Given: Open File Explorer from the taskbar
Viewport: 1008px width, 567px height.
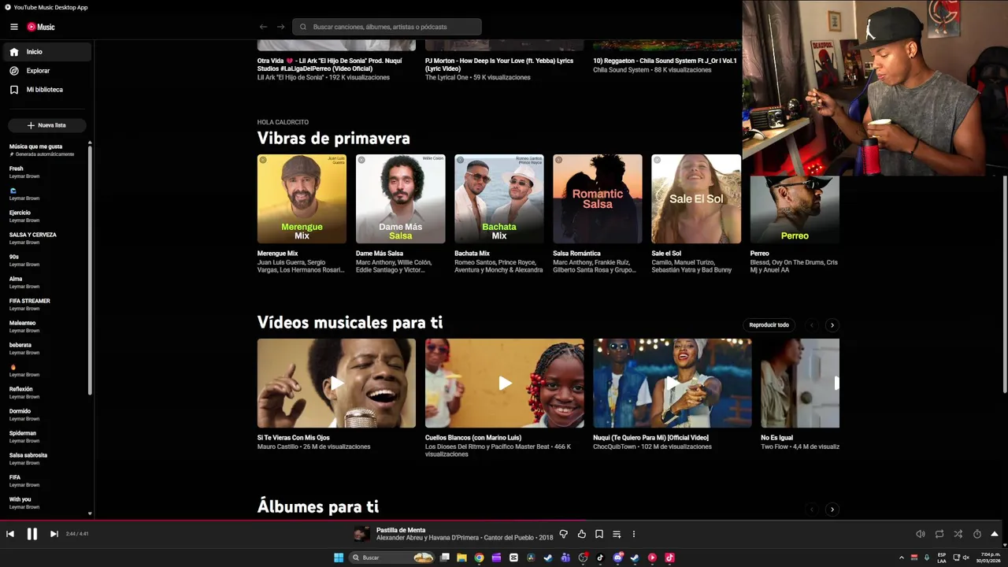Looking at the screenshot, I should coord(461,558).
